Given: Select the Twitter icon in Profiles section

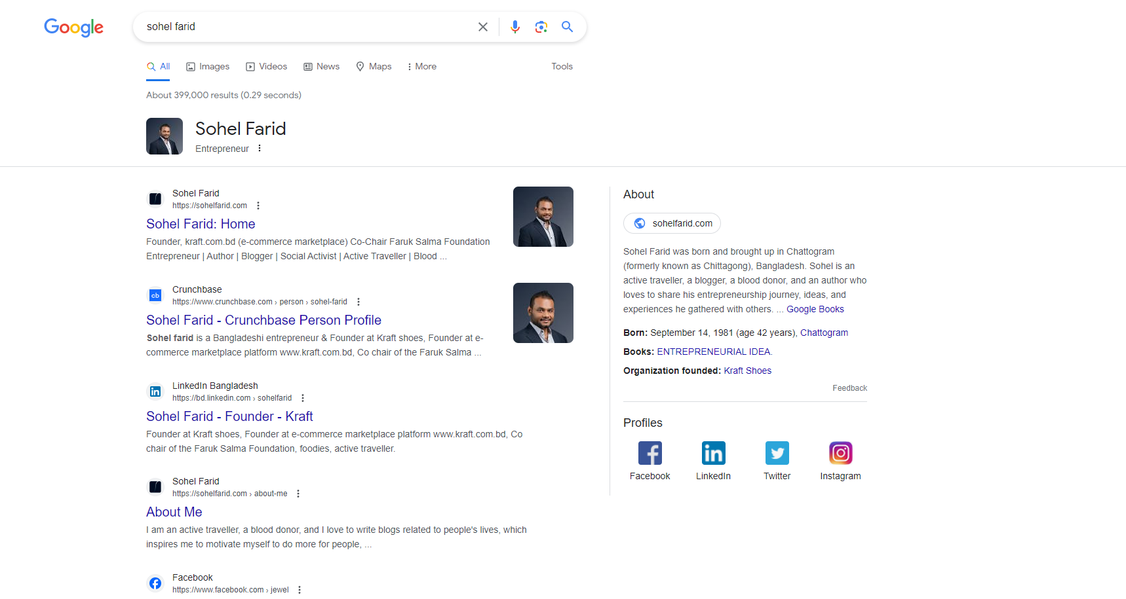Looking at the screenshot, I should pyautogui.click(x=777, y=452).
